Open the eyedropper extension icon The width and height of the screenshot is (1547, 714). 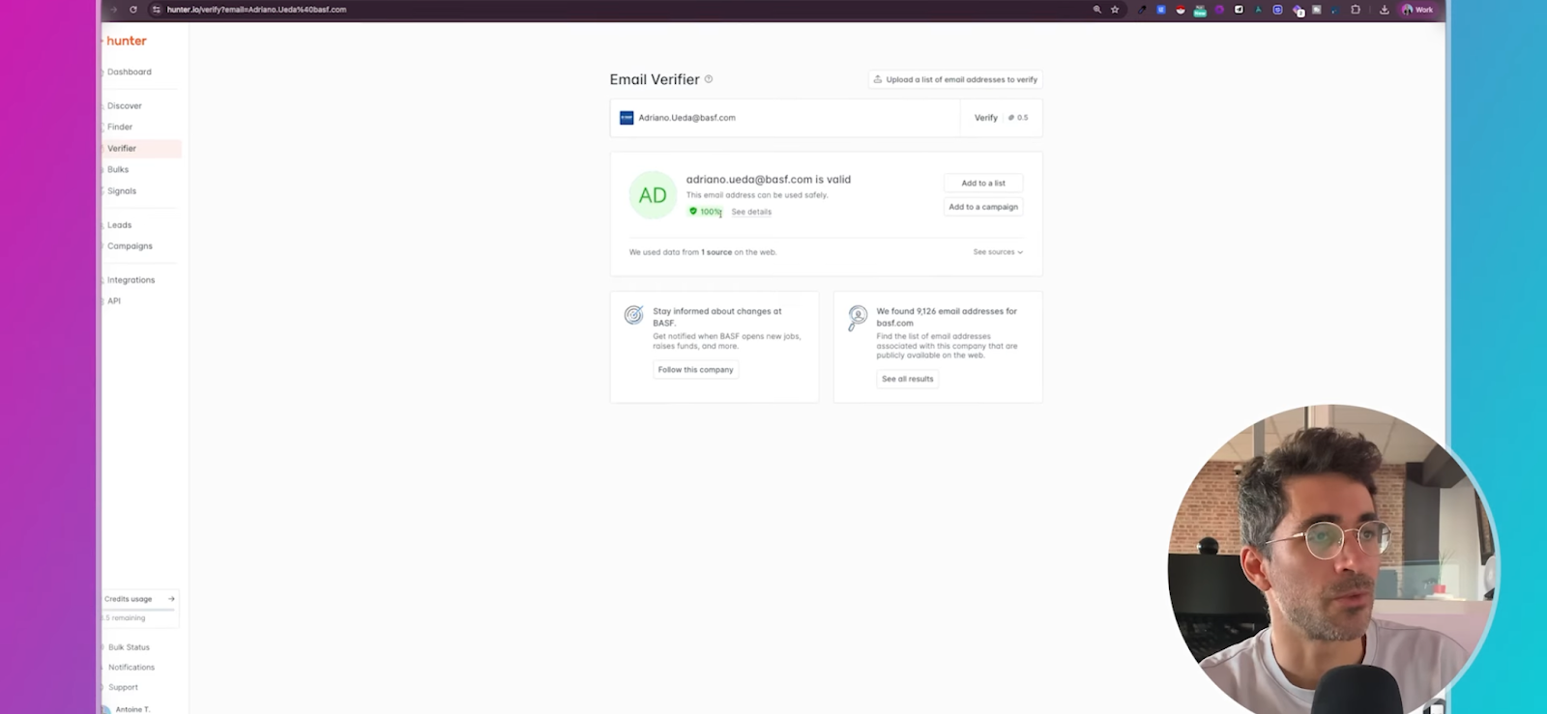(1142, 10)
